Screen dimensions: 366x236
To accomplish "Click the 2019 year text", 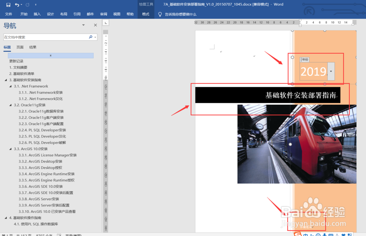I will tap(313, 72).
